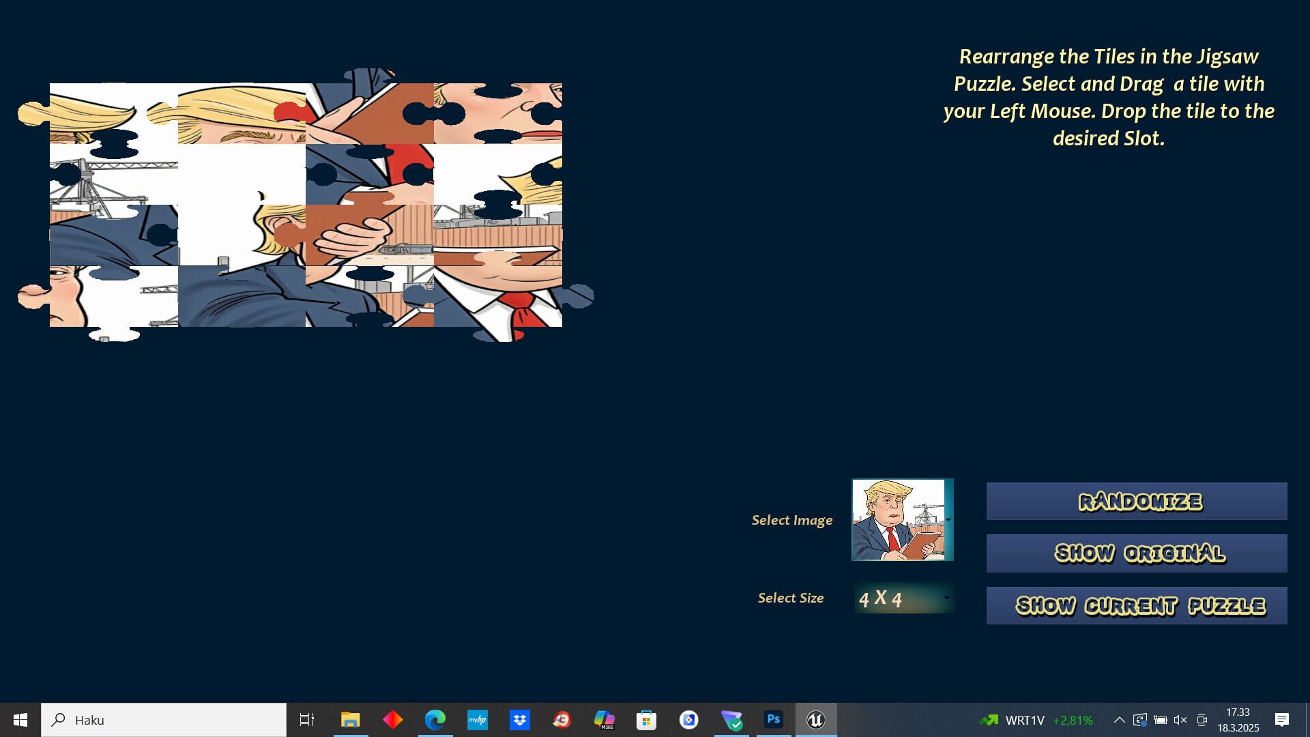The height and width of the screenshot is (737, 1310).
Task: Open Task View on the taskbar
Action: click(x=307, y=719)
